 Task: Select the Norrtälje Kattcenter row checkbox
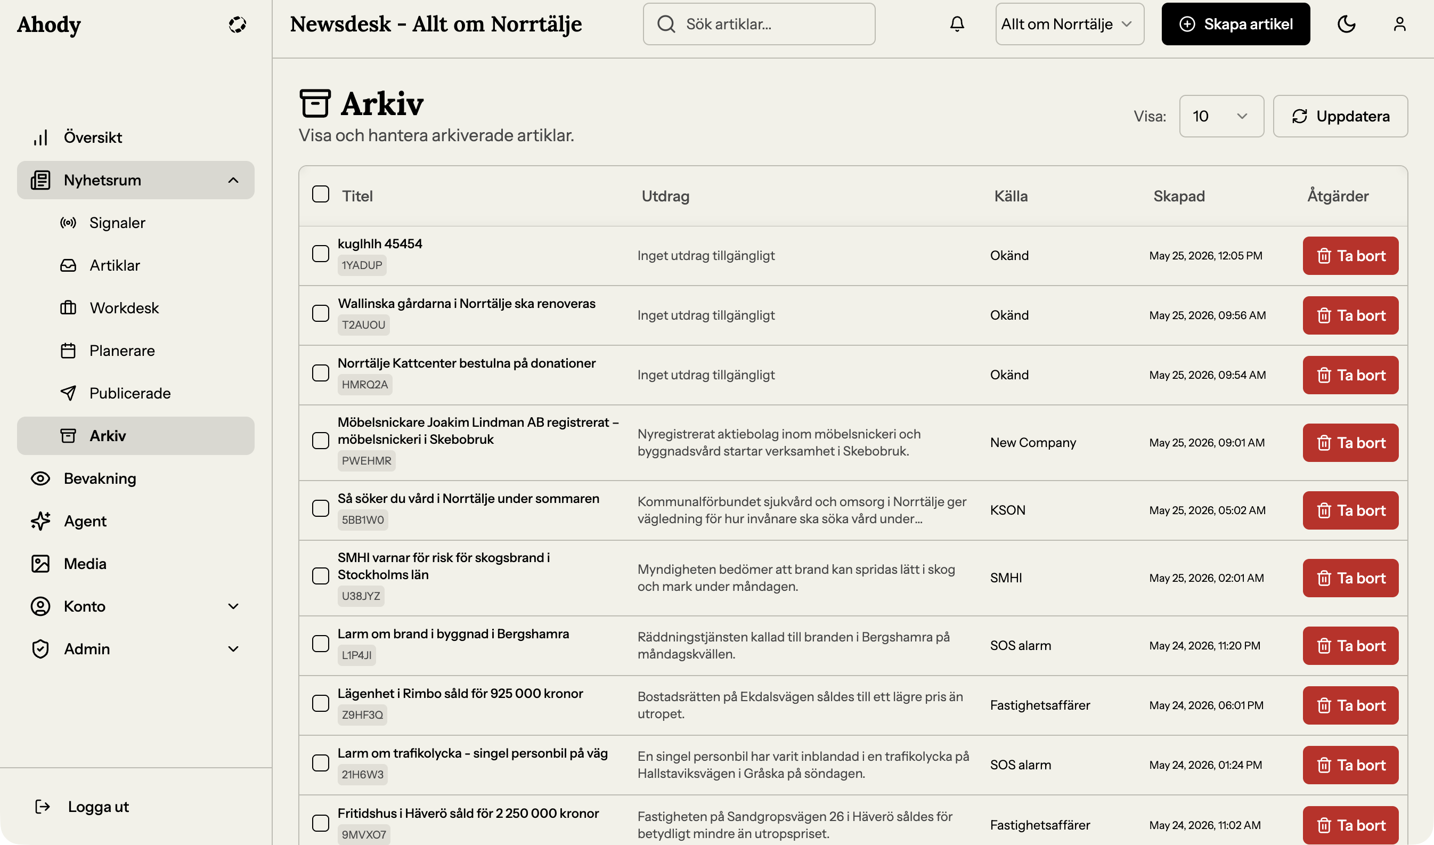coord(321,373)
